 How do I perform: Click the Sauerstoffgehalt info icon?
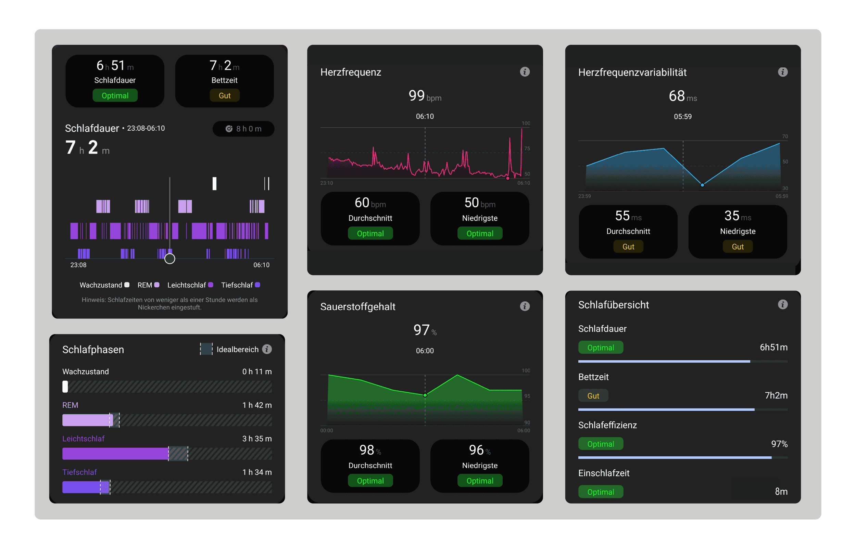525,306
